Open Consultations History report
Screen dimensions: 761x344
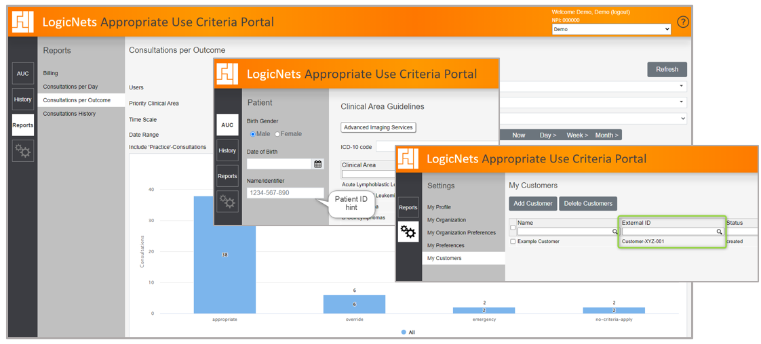(69, 114)
